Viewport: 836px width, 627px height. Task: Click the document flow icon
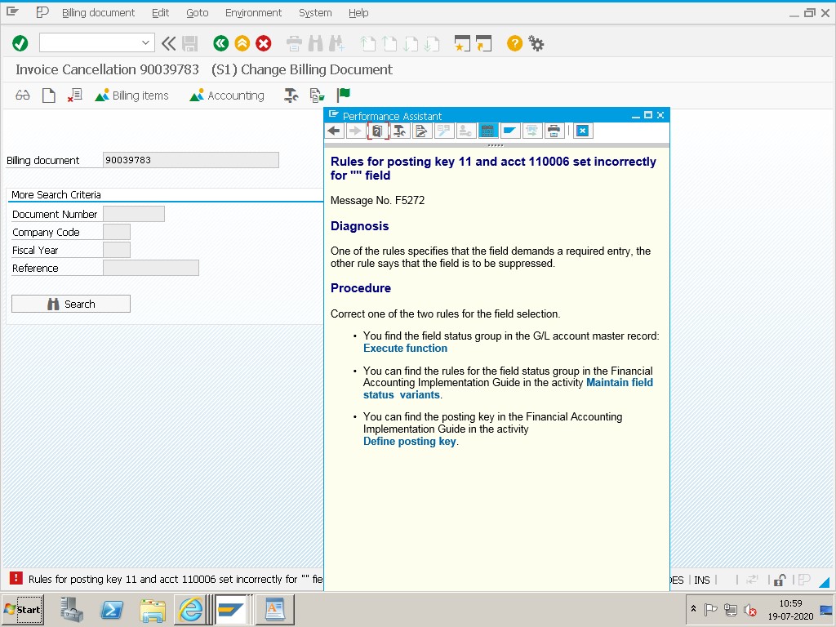coord(318,96)
